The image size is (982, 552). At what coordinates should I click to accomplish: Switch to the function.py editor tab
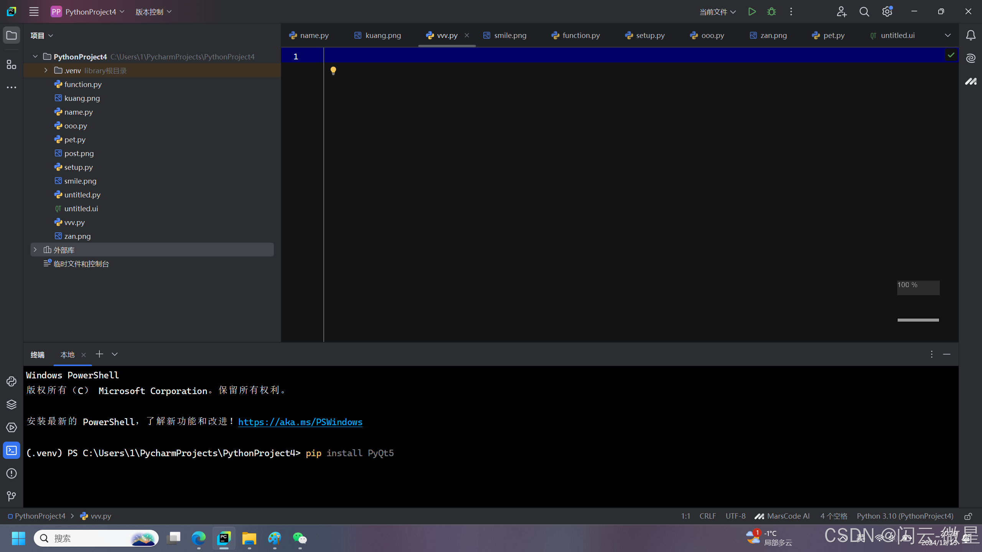click(575, 35)
